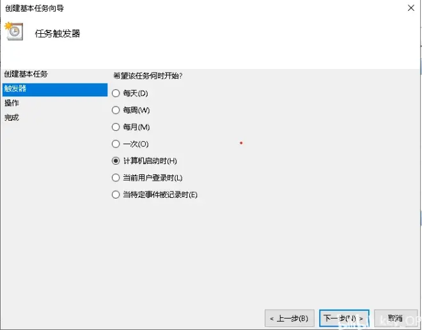Select the highlighted 触发器 step
This screenshot has height=330, width=422.
tap(55, 89)
